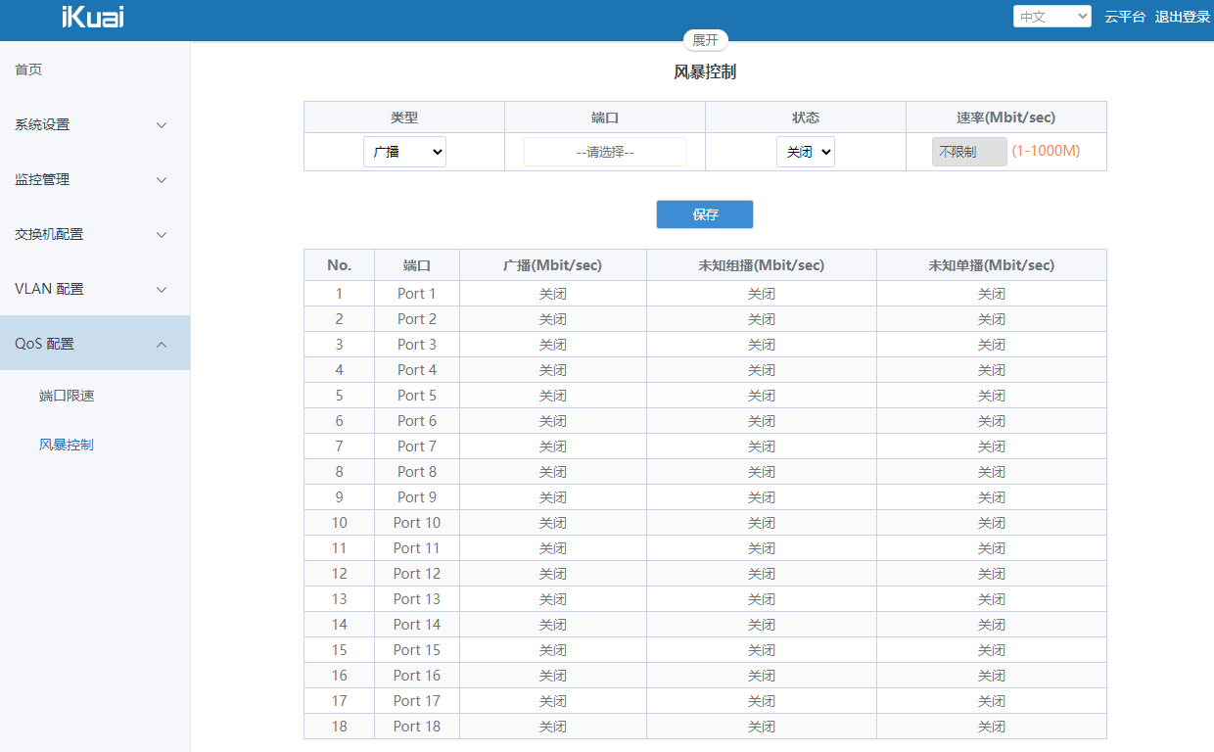Image resolution: width=1214 pixels, height=752 pixels.
Task: Click the 未知单播(Mbit/sec) column header
Action: (992, 265)
